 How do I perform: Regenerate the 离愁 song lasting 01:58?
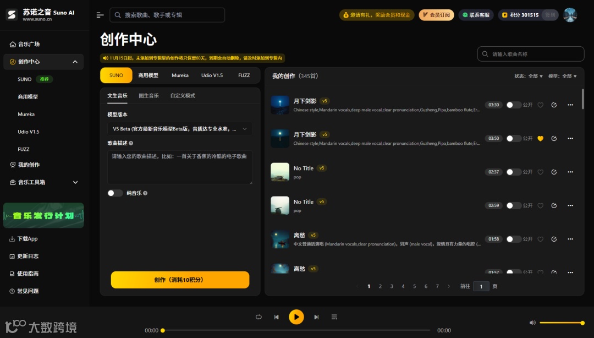click(554, 239)
